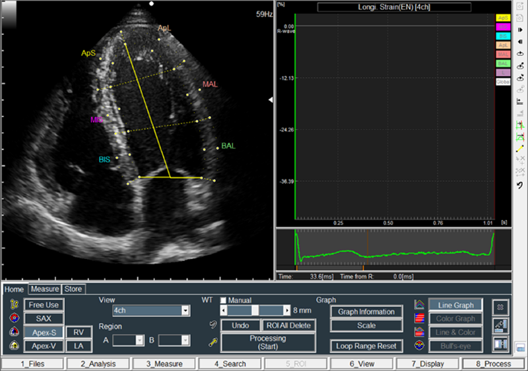Screen dimensions: 528x371
Task: Open the Region B dropdown
Action: [x=174, y=339]
